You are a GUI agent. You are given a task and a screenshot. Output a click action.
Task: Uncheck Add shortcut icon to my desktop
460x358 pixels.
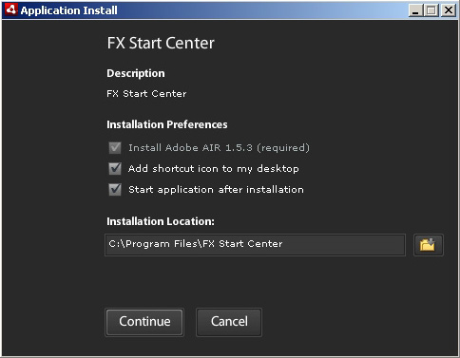pos(115,169)
